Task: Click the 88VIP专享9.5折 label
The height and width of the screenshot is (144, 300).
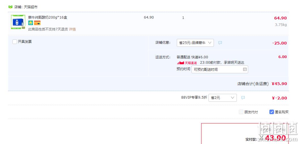Action: [x=194, y=98]
